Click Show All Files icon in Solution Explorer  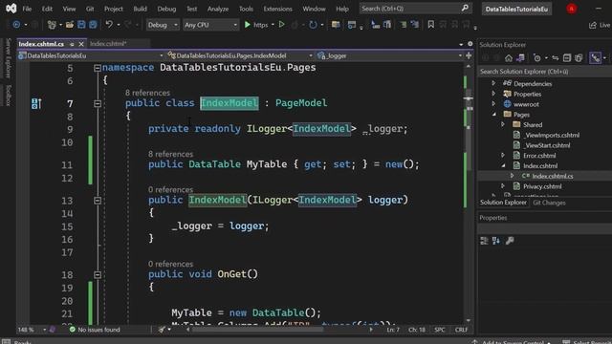pos(579,58)
